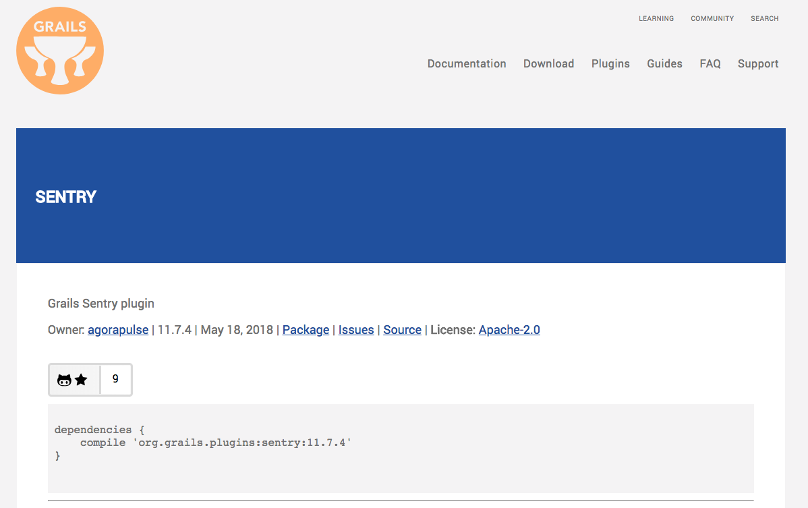The height and width of the screenshot is (508, 808).
Task: Click the date May 18, 2018
Action: point(237,330)
